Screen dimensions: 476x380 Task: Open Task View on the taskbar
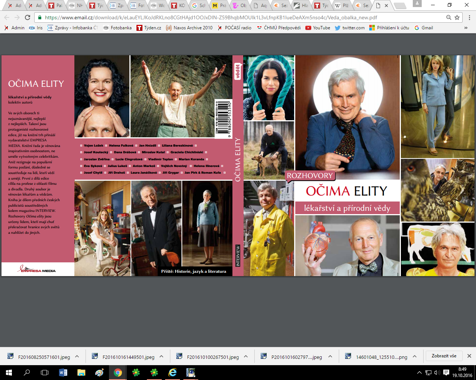[45, 373]
